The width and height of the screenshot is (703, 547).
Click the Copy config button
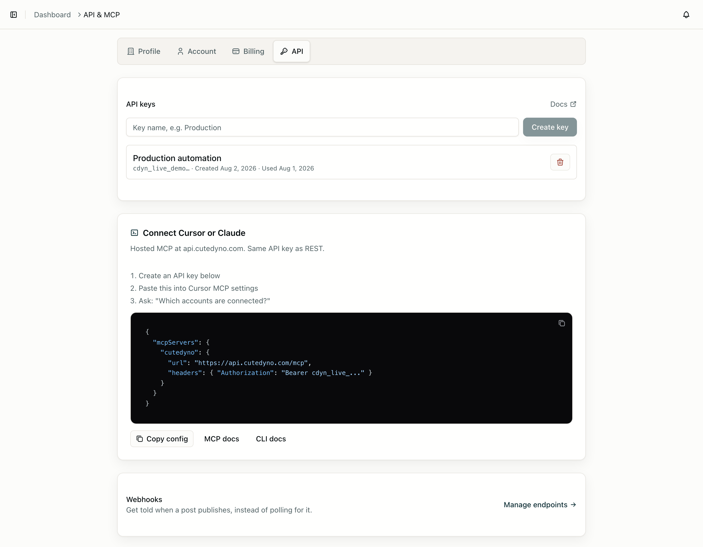click(162, 439)
